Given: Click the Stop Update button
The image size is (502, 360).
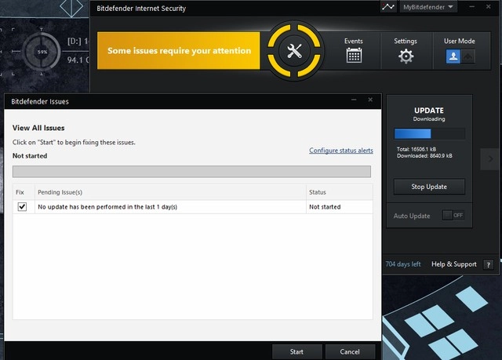Looking at the screenshot, I should (x=429, y=187).
